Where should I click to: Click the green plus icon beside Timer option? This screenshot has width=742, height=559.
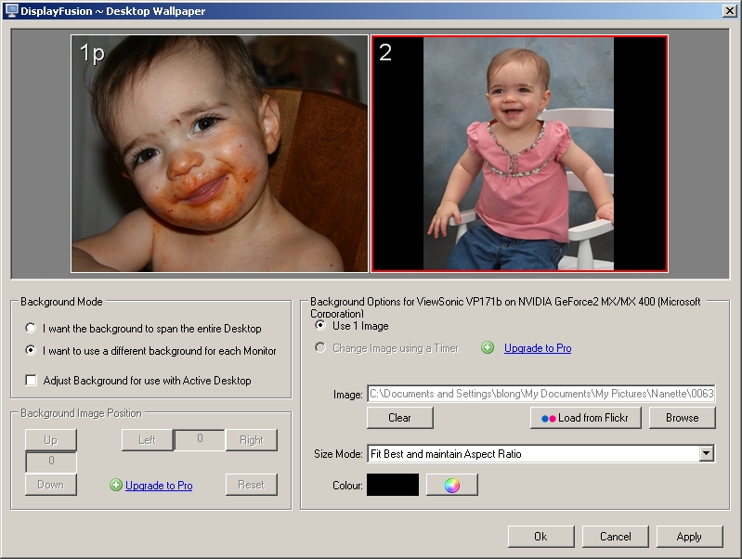click(488, 348)
